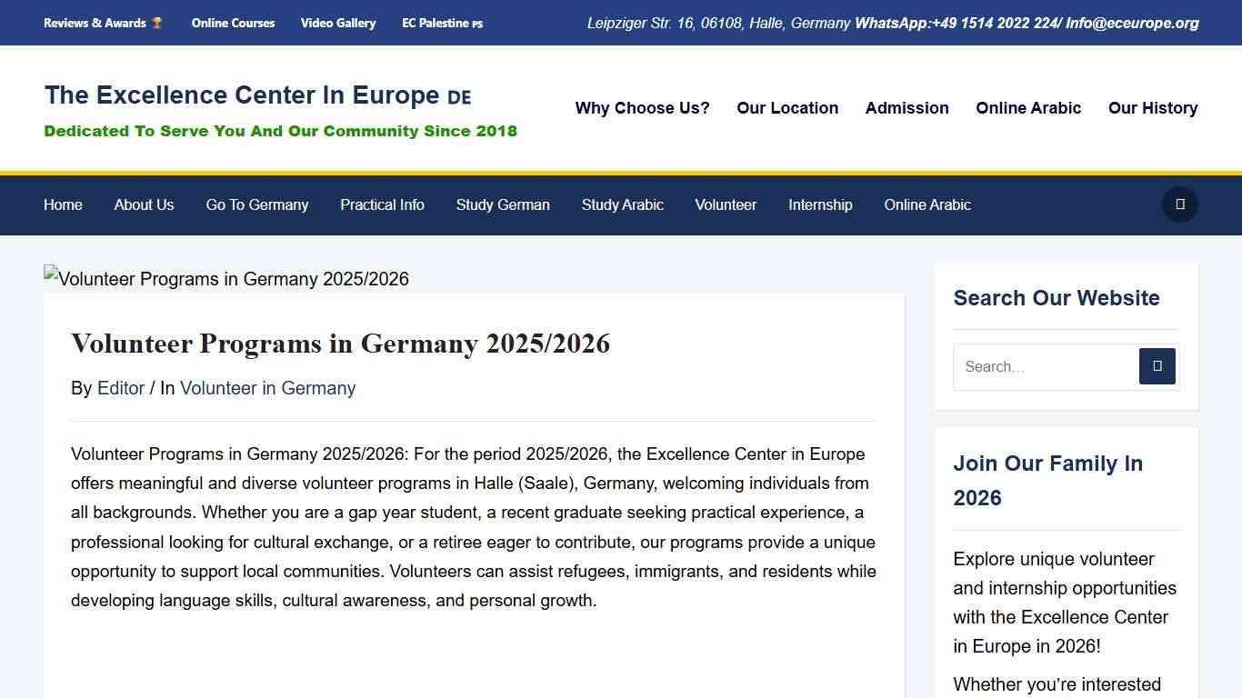
Task: Open the Editor author profile link
Action: [121, 388]
